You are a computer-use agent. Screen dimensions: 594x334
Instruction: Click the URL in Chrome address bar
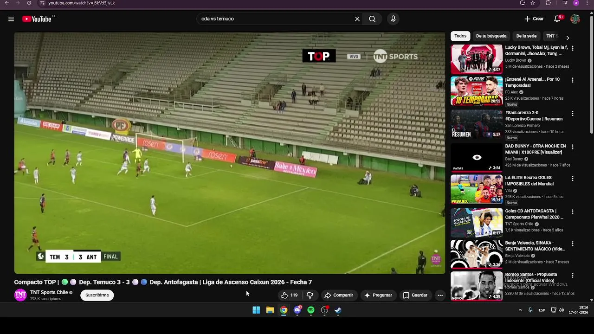pos(82,3)
